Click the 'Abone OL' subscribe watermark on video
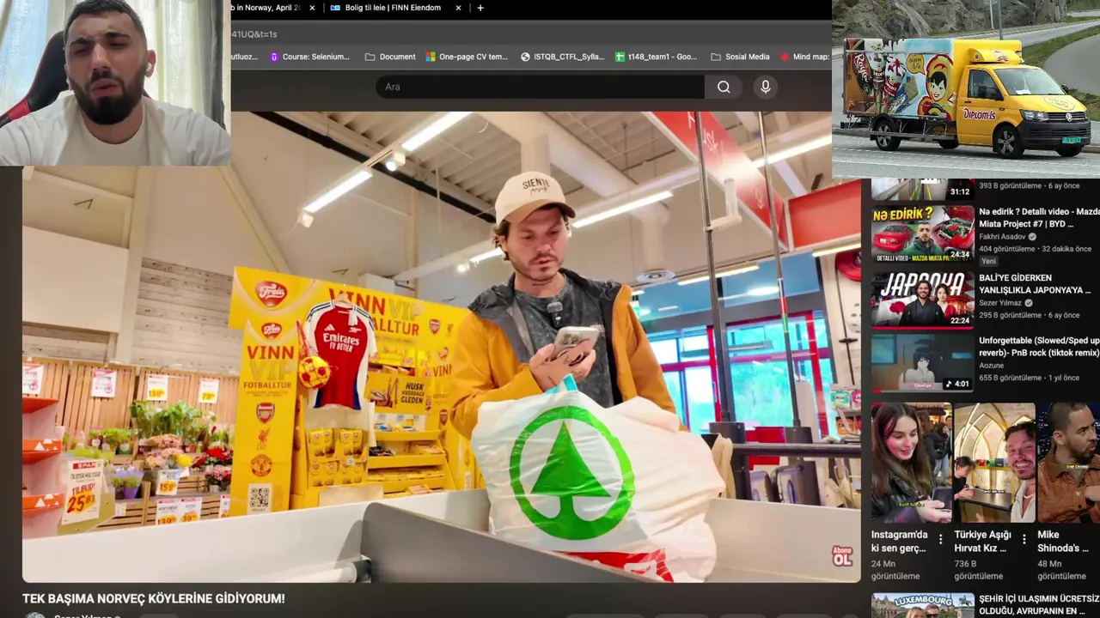Viewport: 1100px width, 618px height. coord(842,556)
